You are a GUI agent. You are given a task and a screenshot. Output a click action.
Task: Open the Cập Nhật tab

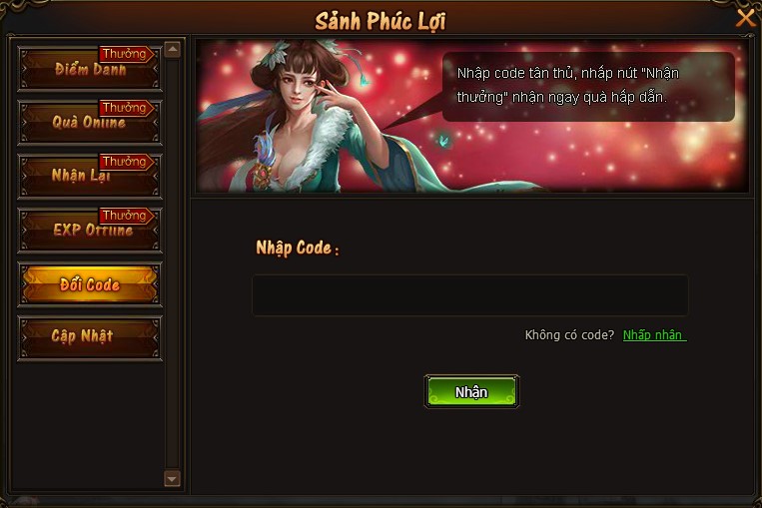[90, 338]
